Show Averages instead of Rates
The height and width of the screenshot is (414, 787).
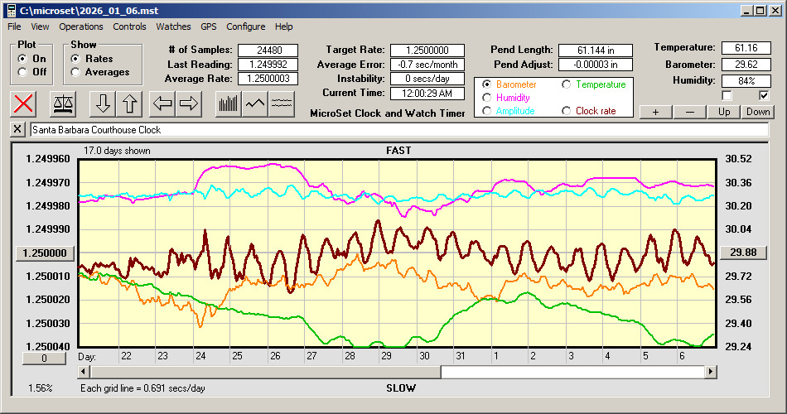pos(75,72)
